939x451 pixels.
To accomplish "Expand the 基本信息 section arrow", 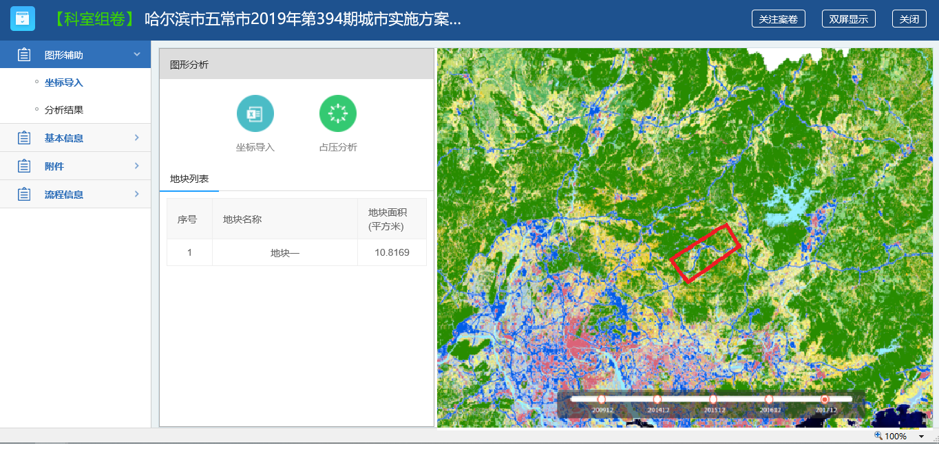I will coord(137,138).
